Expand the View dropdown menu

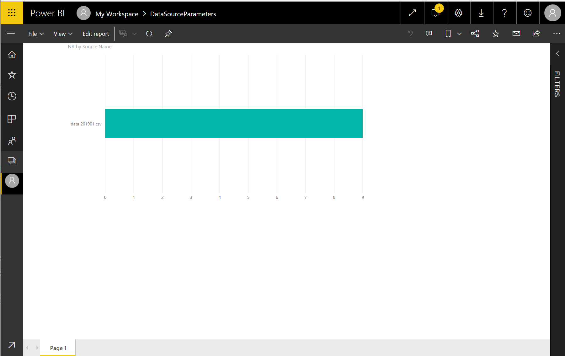[63, 34]
